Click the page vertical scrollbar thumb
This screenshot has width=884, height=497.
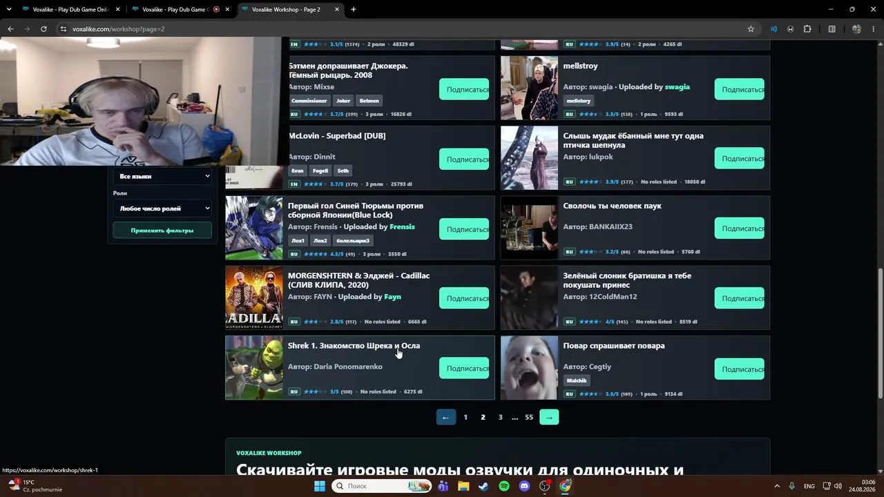(x=880, y=333)
